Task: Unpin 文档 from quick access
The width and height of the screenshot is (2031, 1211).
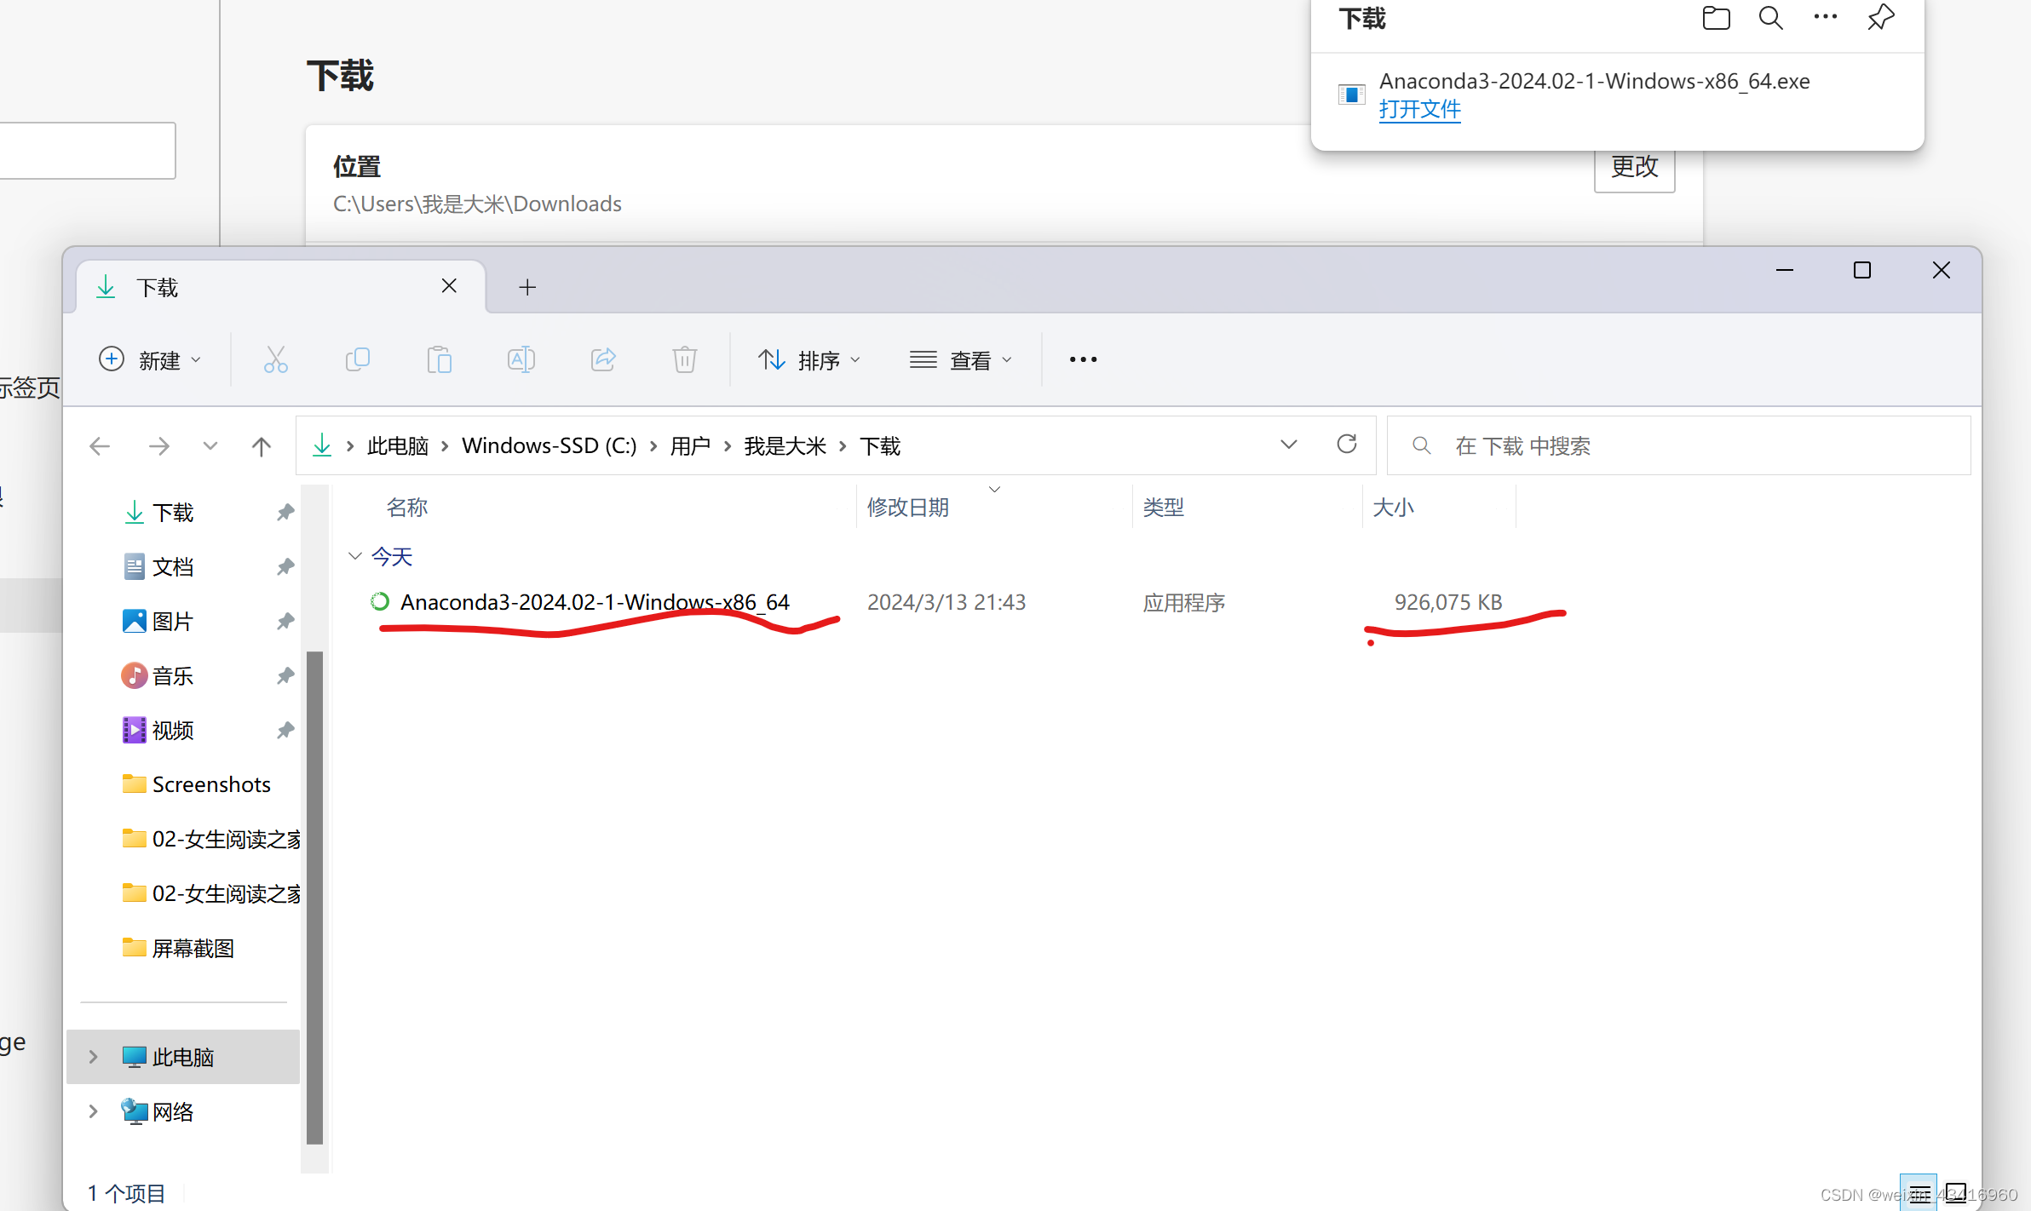Action: point(285,567)
